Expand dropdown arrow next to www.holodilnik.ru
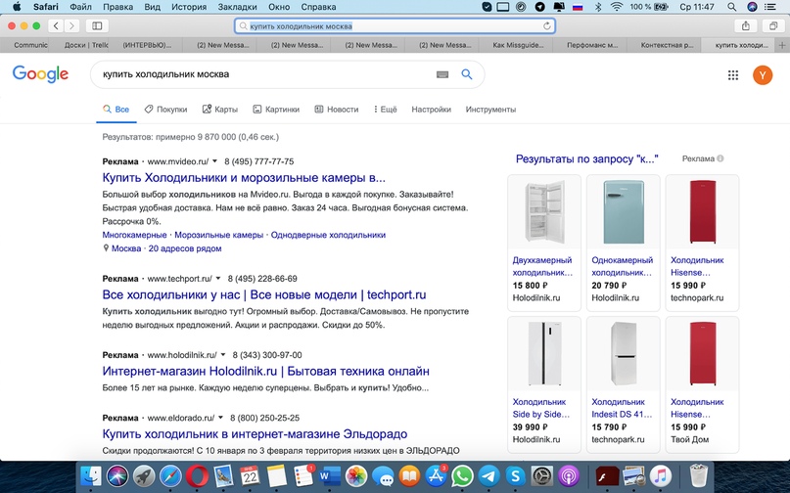The image size is (790, 493). coord(223,354)
